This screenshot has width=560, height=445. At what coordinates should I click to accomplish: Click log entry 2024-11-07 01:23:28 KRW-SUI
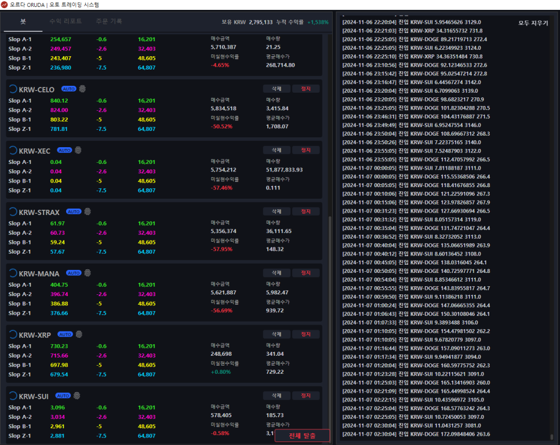click(x=413, y=374)
